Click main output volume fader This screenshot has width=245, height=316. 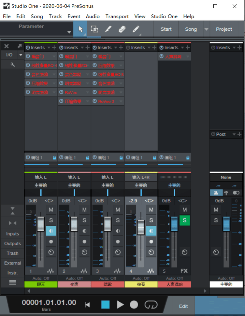pyautogui.click(x=226, y=224)
